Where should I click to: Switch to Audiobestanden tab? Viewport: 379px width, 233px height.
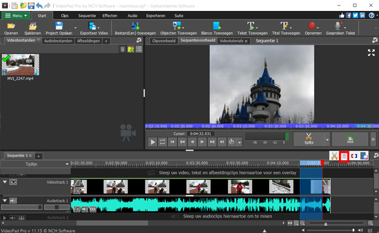coord(58,41)
